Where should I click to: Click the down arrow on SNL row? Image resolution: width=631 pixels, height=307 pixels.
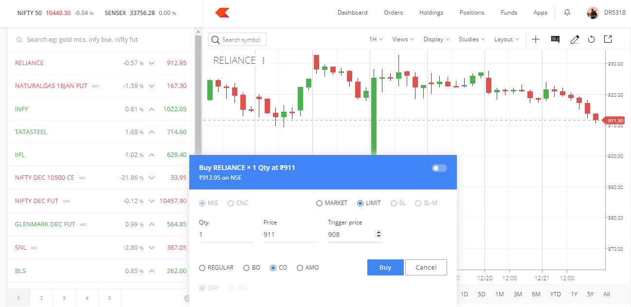(x=152, y=248)
